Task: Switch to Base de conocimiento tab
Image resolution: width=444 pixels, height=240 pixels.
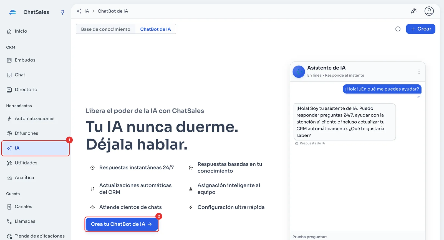Action: click(x=106, y=29)
